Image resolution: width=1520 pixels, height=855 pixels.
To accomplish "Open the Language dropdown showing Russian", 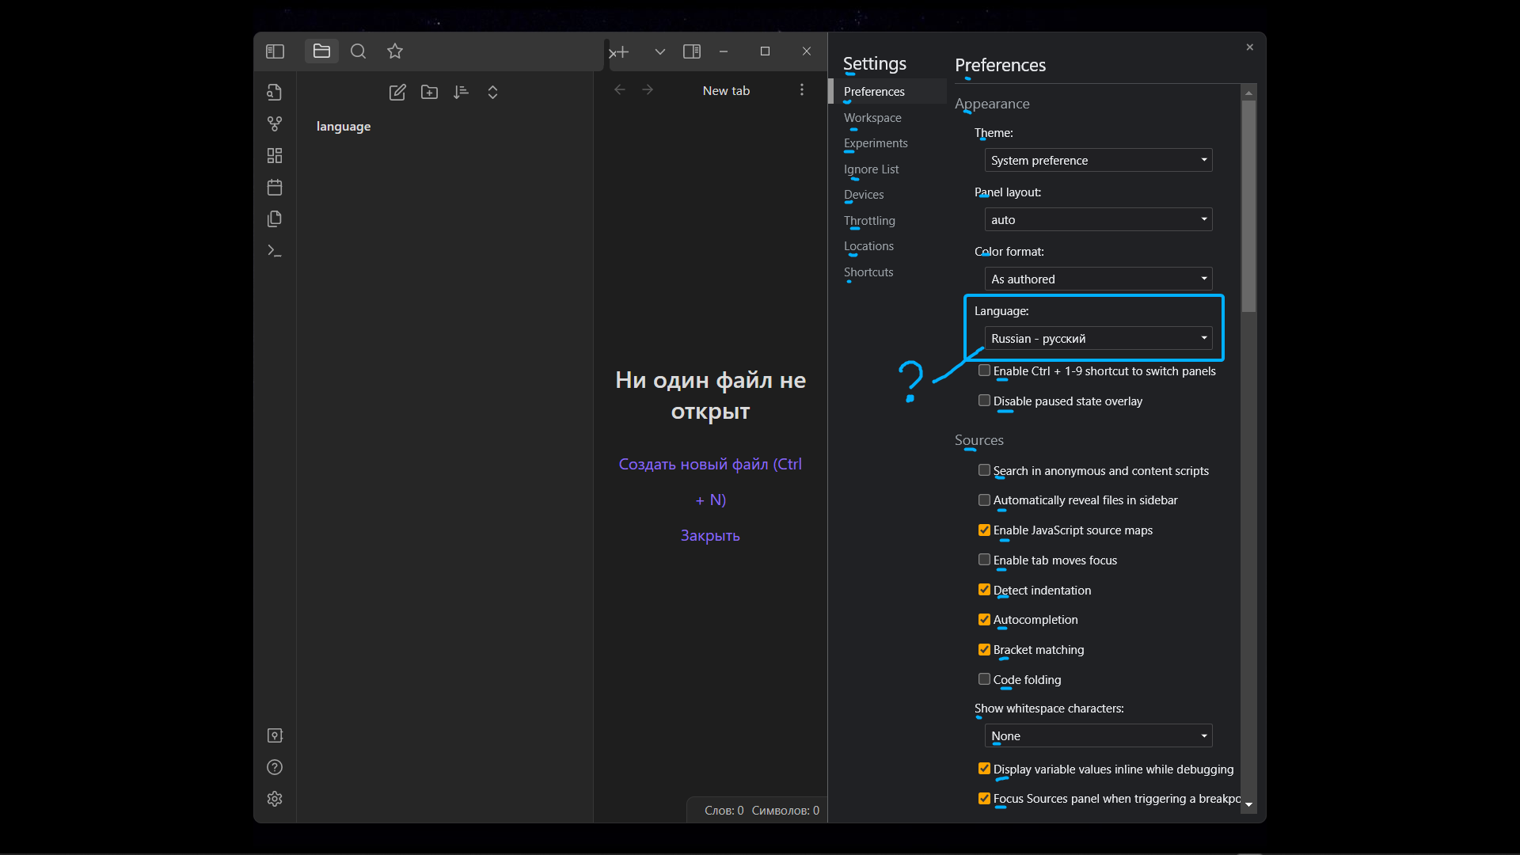I will click(1098, 338).
